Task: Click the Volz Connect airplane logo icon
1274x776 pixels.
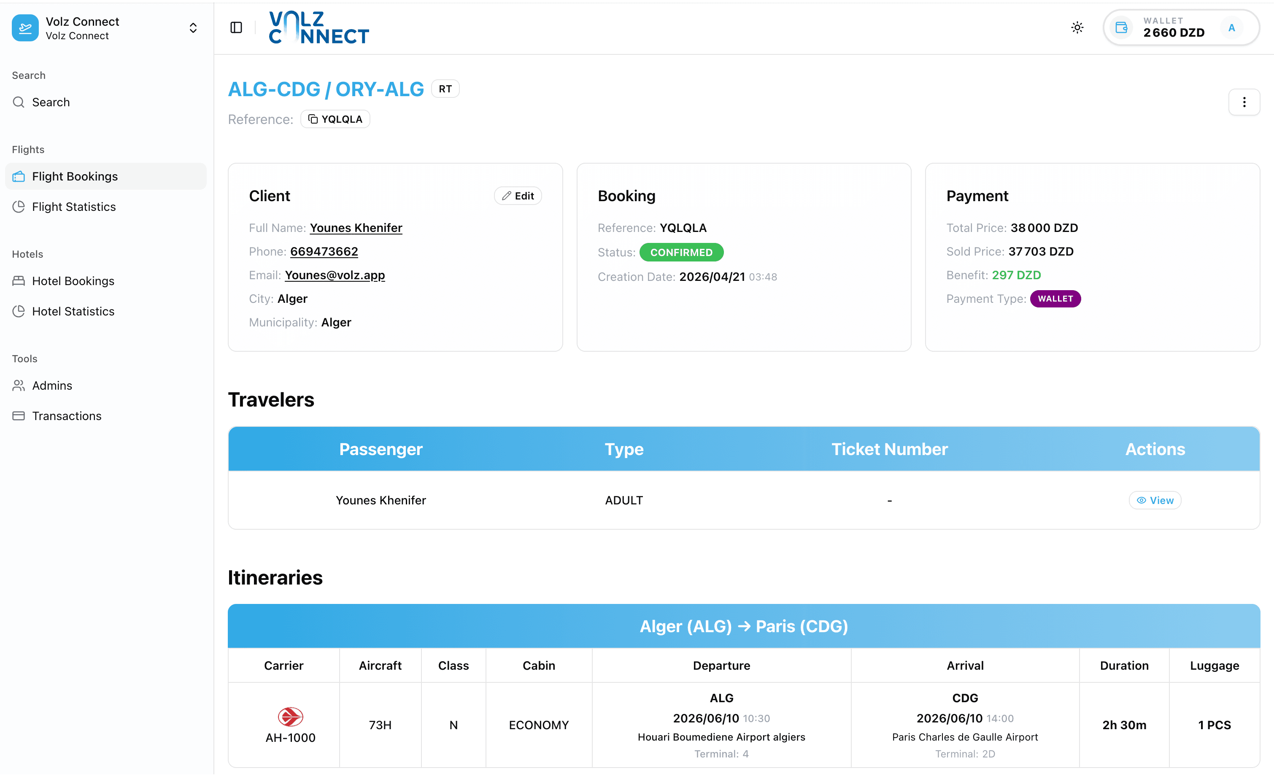Action: [25, 28]
